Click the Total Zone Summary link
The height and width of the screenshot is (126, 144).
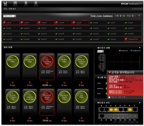point(102,16)
